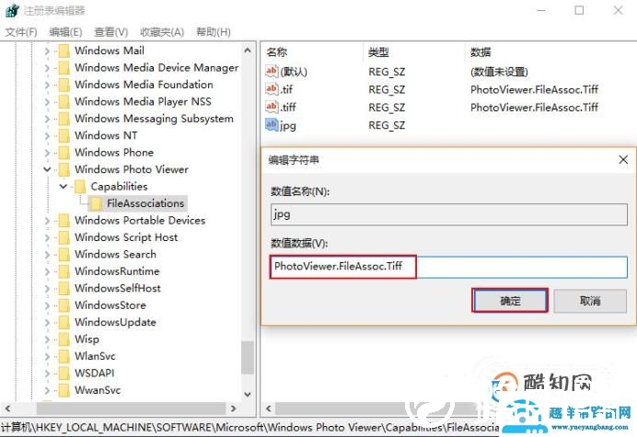The height and width of the screenshot is (437, 637).
Task: Select the Windows Mail folder icon
Action: (64, 51)
